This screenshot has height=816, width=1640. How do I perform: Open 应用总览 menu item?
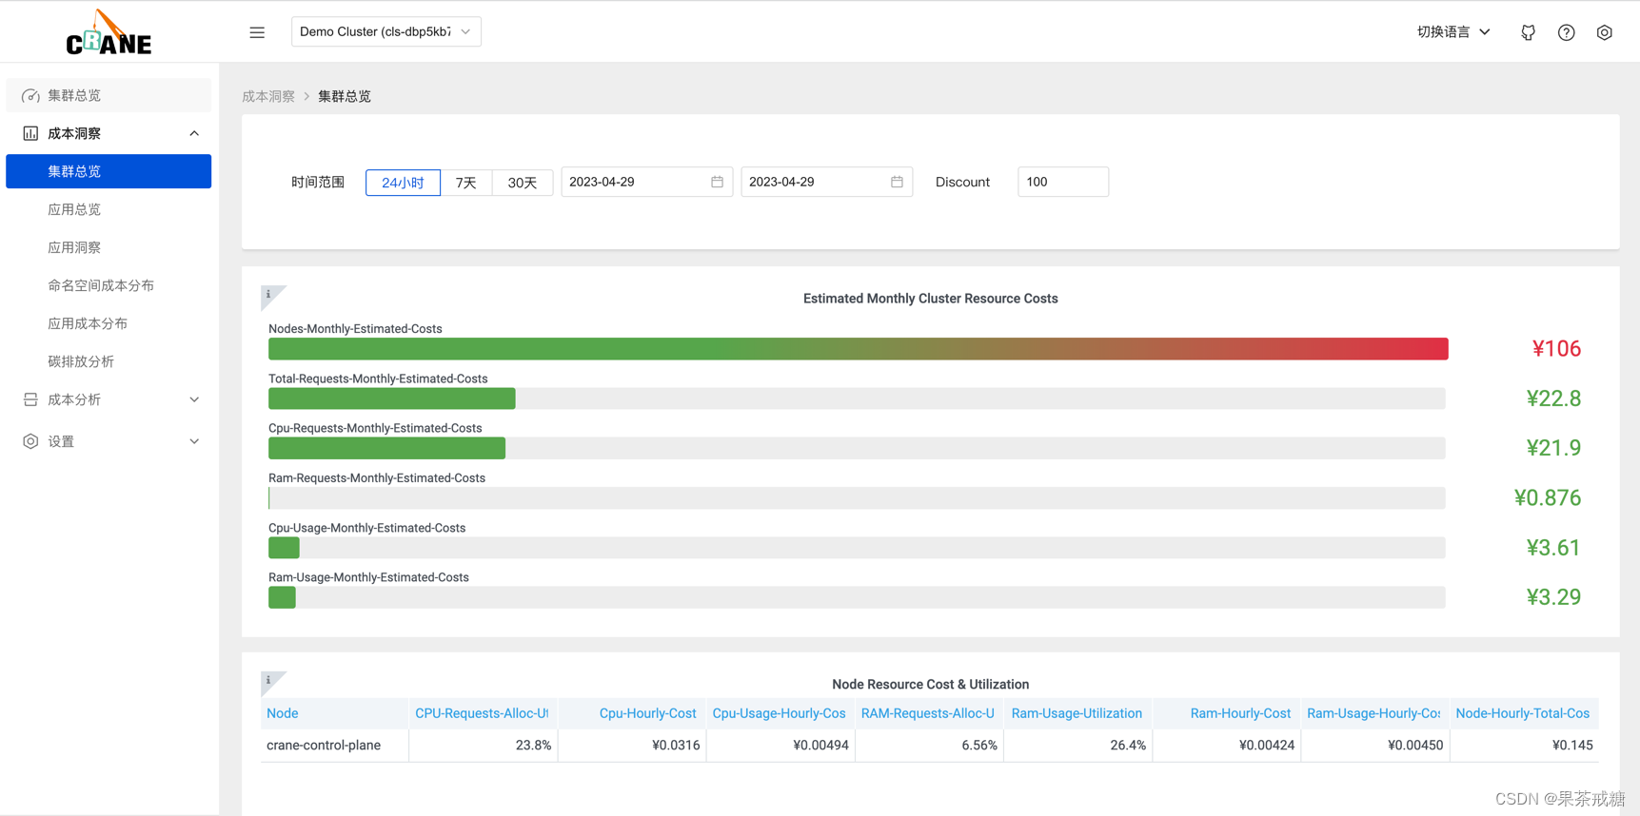[109, 209]
